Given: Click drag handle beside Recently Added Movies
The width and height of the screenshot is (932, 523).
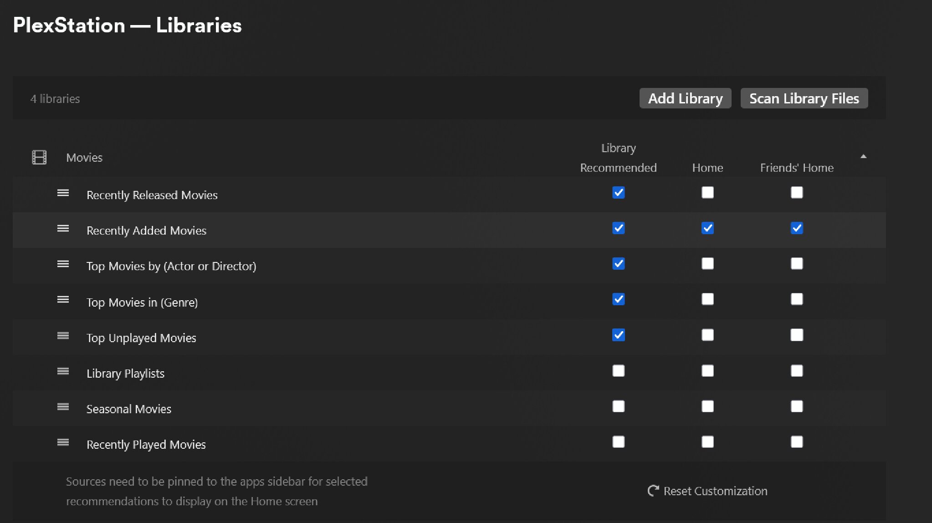Looking at the screenshot, I should coord(63,229).
